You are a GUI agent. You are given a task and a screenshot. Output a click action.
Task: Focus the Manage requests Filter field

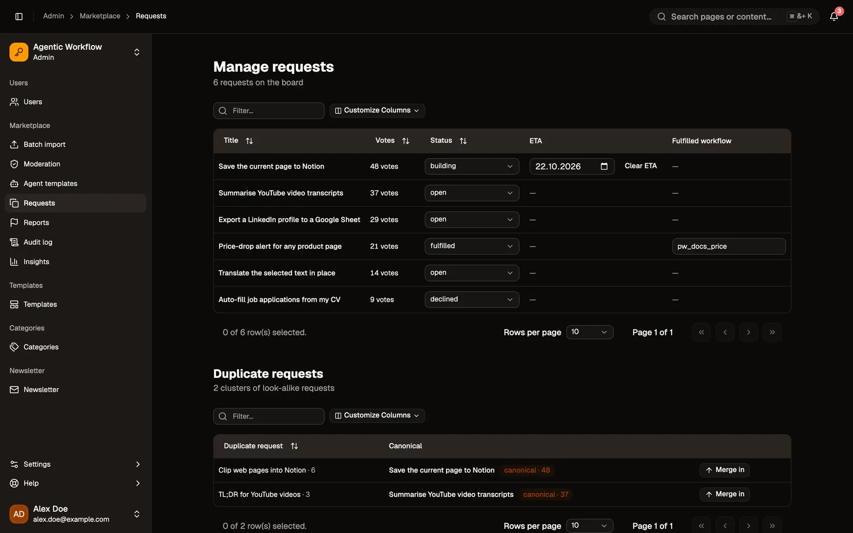tap(269, 111)
